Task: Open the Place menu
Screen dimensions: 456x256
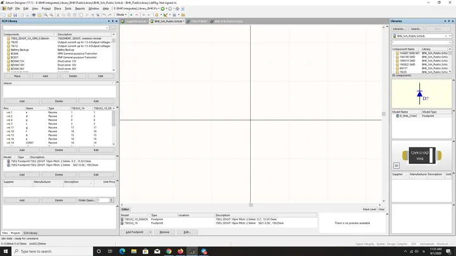Action: click(x=58, y=9)
